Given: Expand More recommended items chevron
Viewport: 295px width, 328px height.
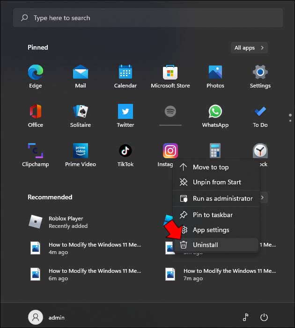Looking at the screenshot, I should [263, 197].
